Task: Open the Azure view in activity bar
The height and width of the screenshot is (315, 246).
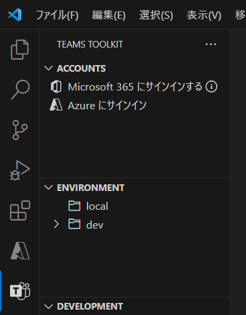Action: pos(20,251)
